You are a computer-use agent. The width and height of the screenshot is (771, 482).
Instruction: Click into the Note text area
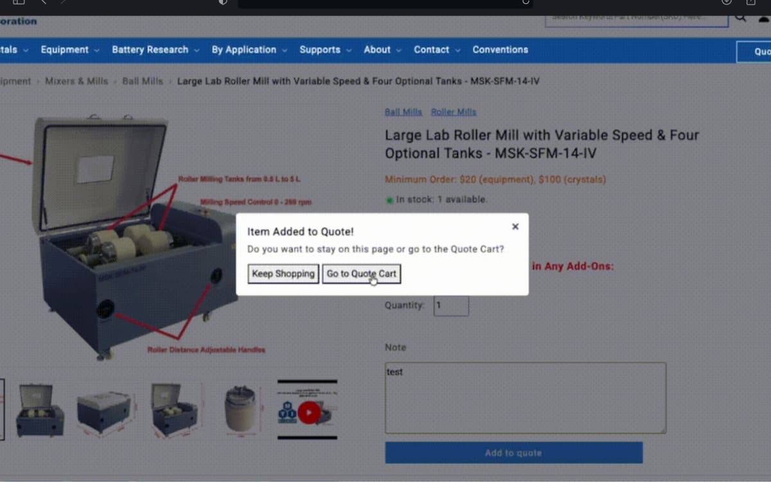pos(525,398)
